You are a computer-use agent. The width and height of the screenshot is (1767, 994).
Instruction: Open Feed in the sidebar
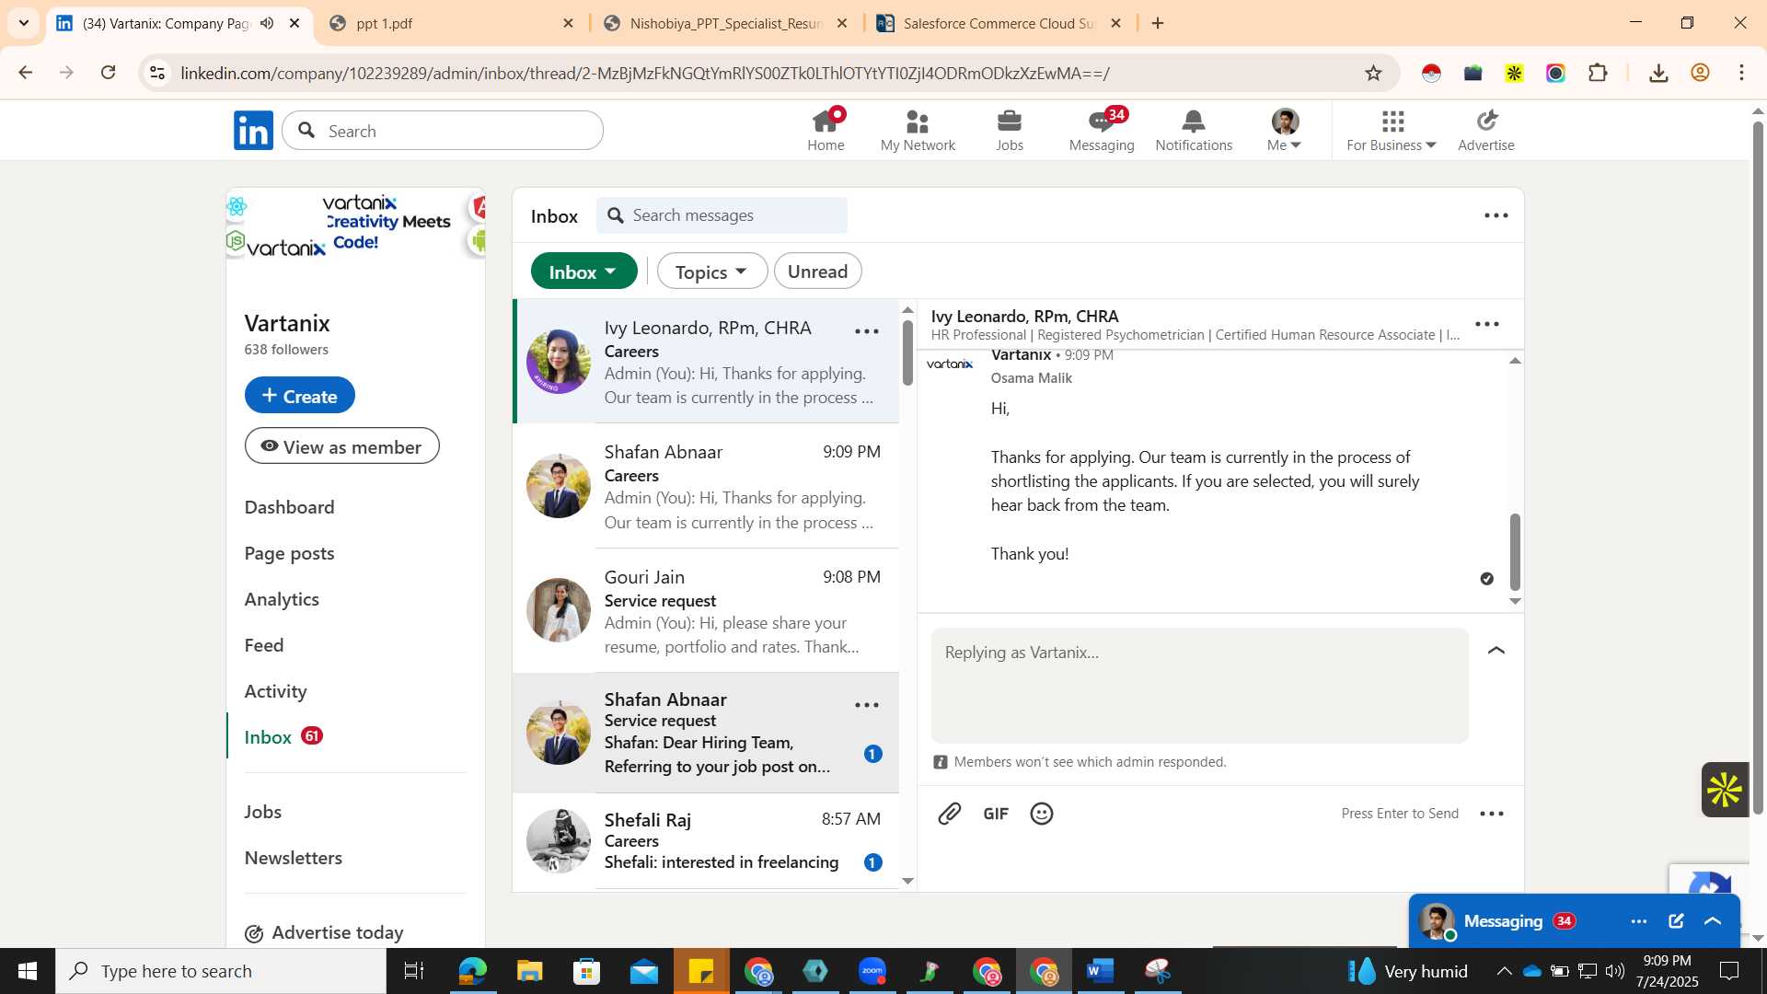pos(264,645)
